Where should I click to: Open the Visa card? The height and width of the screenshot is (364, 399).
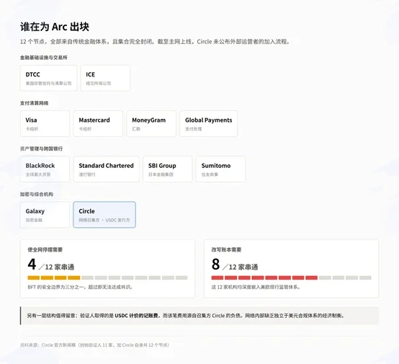45,124
